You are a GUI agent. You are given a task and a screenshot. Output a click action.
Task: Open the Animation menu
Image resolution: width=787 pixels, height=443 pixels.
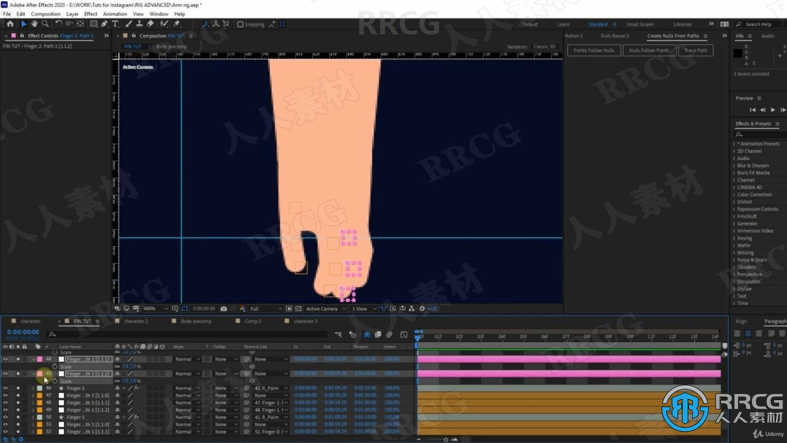[114, 14]
